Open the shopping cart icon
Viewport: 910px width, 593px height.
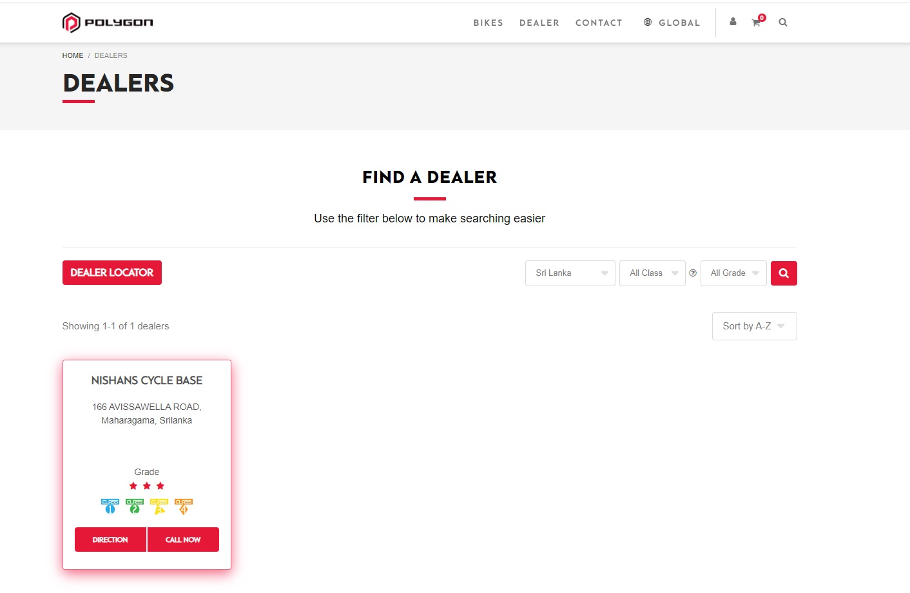[757, 22]
